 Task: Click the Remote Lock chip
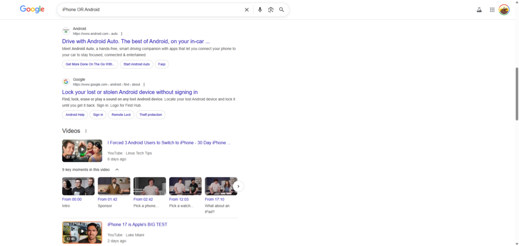(x=121, y=115)
